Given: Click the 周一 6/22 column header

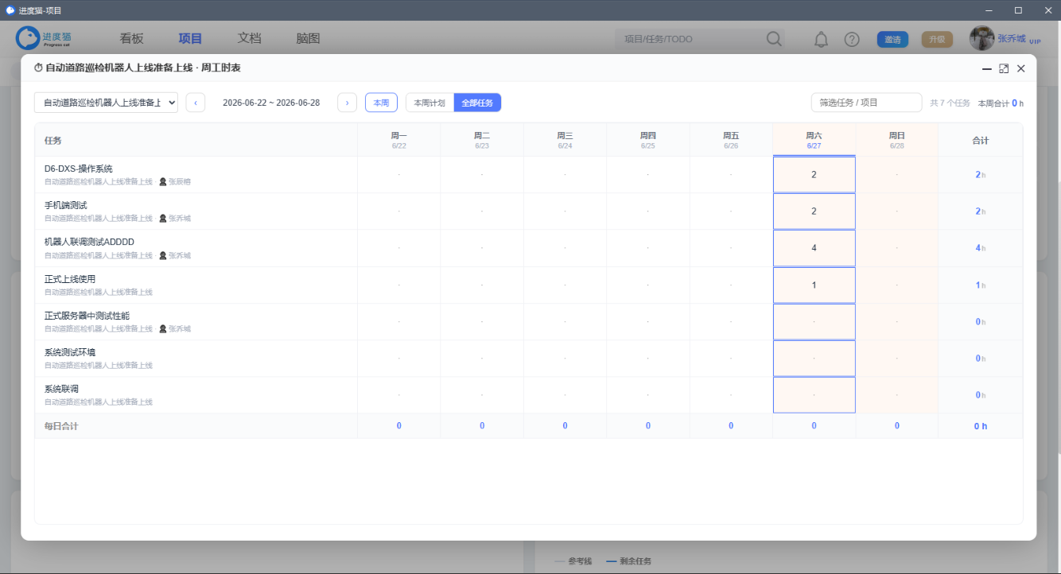Looking at the screenshot, I should click(x=399, y=140).
